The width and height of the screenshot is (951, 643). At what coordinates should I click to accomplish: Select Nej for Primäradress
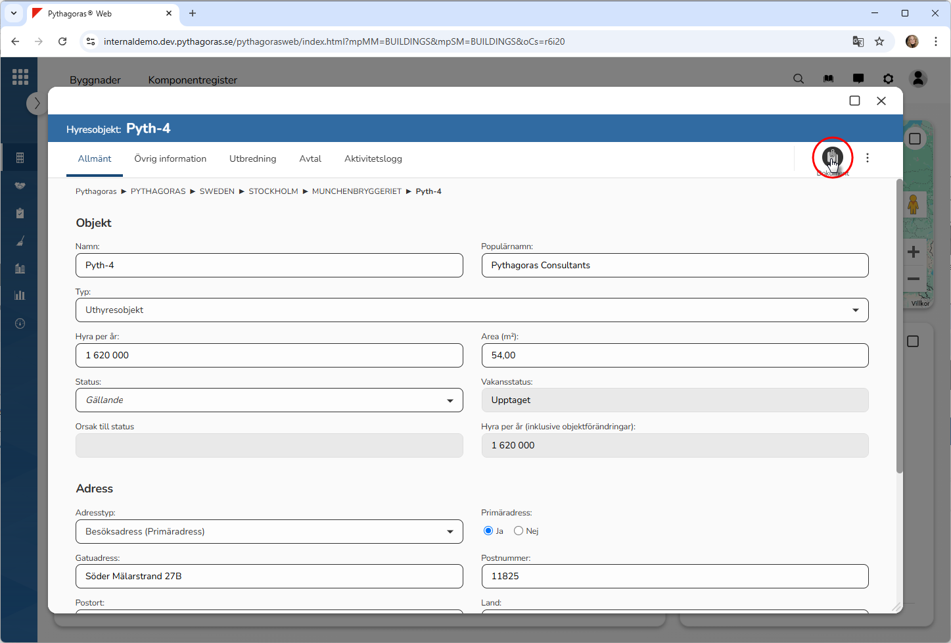[519, 531]
